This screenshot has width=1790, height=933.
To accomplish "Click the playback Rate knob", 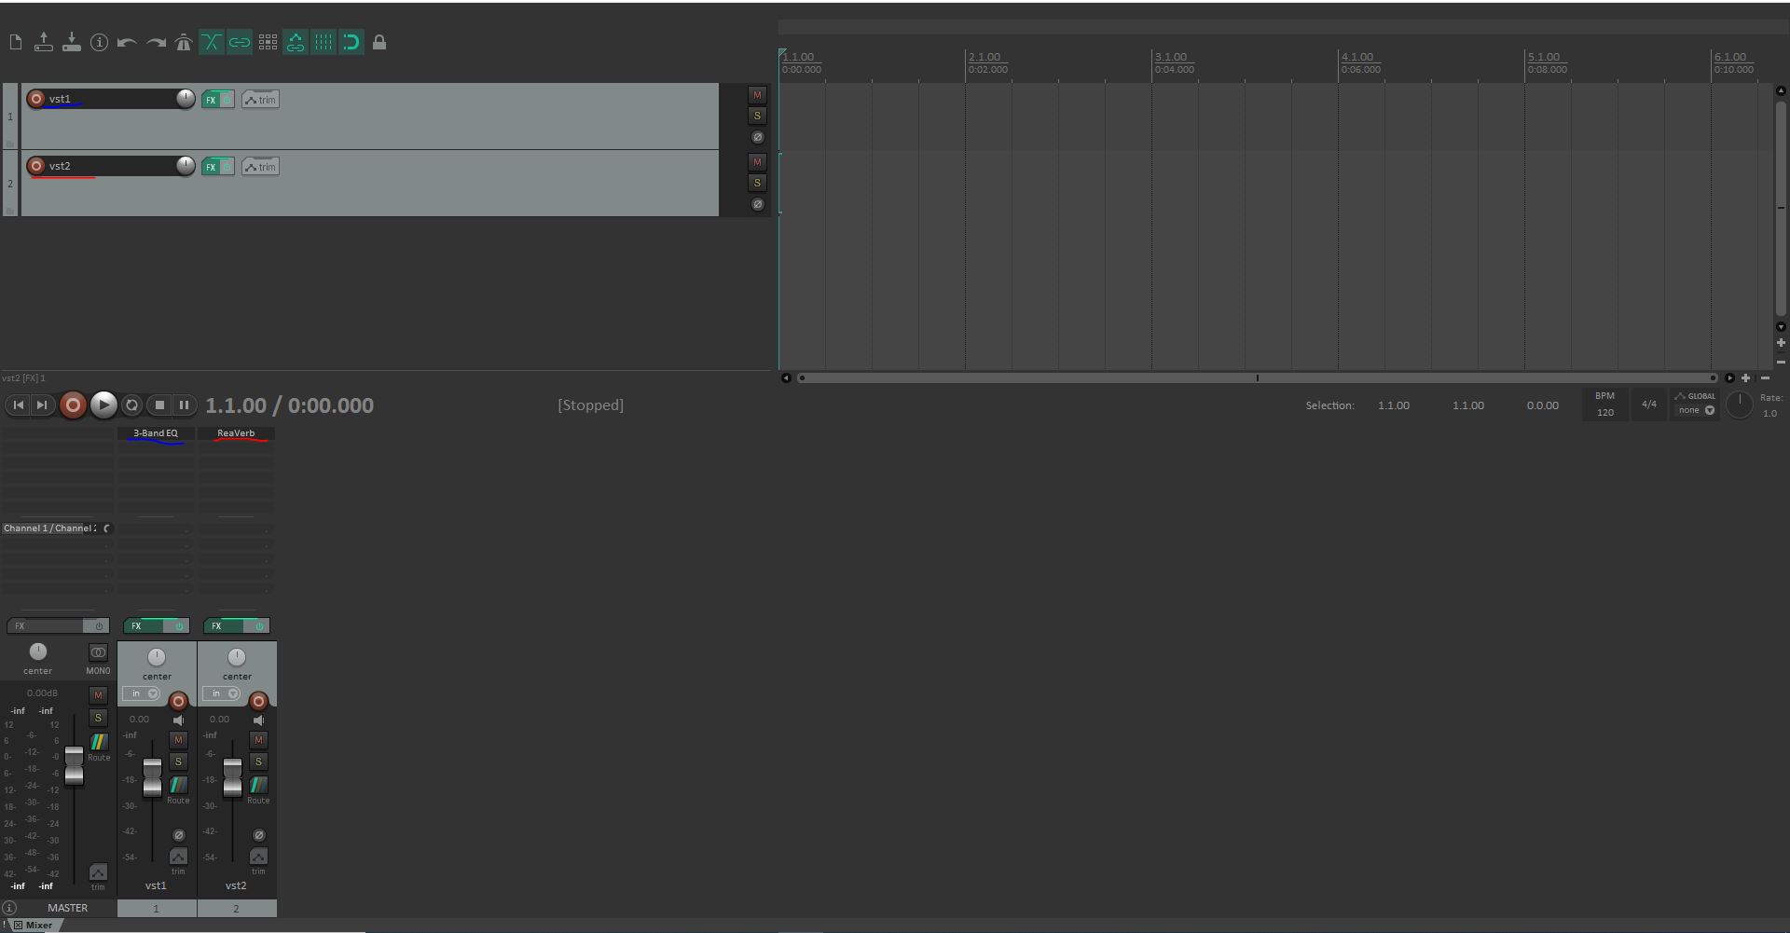I will coord(1740,405).
